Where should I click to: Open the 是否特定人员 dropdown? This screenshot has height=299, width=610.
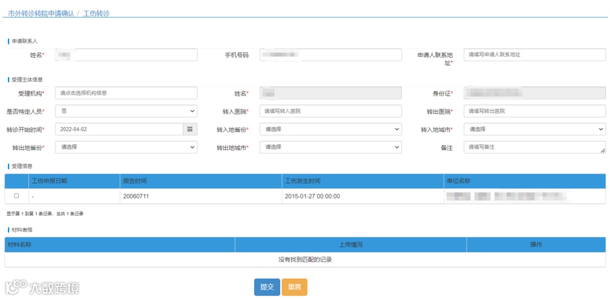[x=127, y=111]
